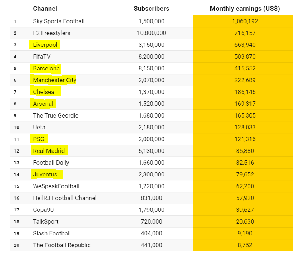Click monthly earnings value 79,652

click(245, 174)
